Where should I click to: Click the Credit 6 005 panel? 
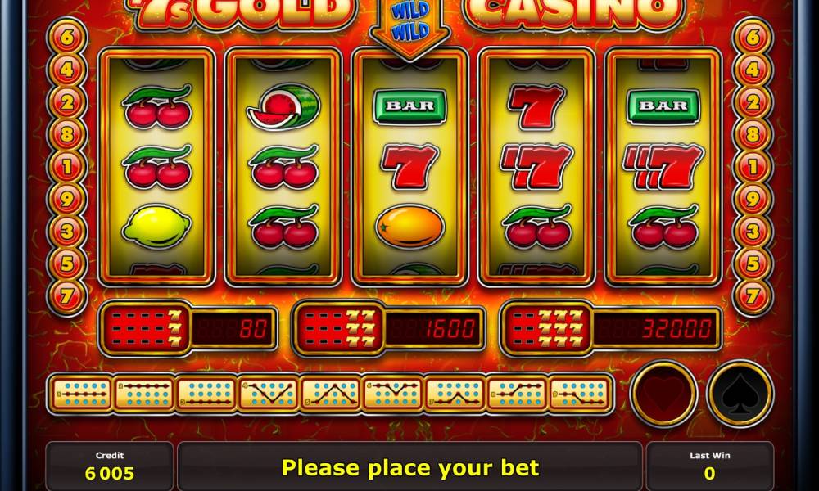click(110, 466)
